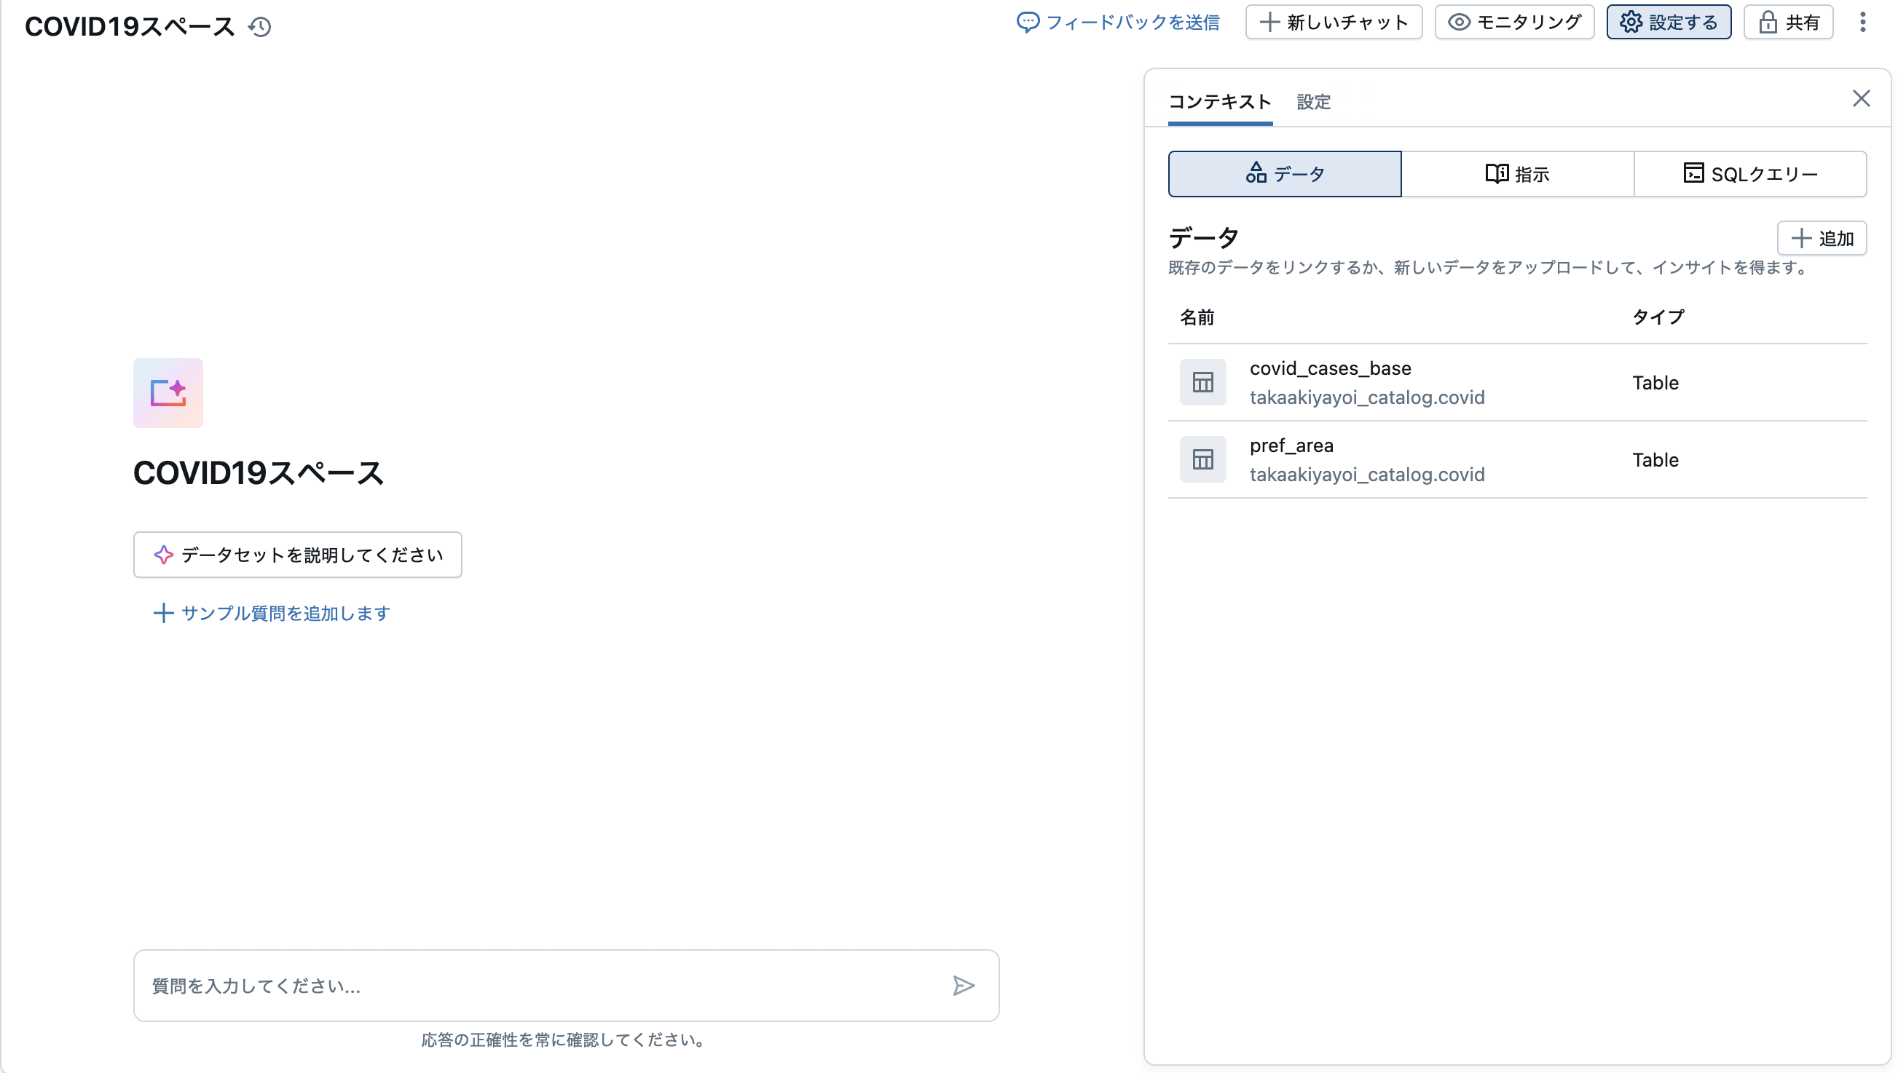The height and width of the screenshot is (1073, 1898).
Task: Open the overflow three-dot menu
Action: (1863, 22)
